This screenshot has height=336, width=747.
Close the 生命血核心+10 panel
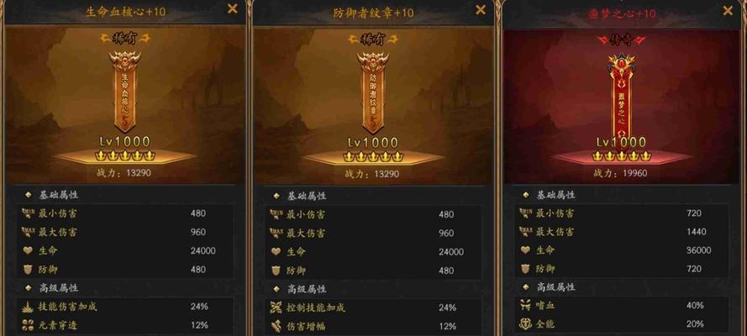[233, 8]
